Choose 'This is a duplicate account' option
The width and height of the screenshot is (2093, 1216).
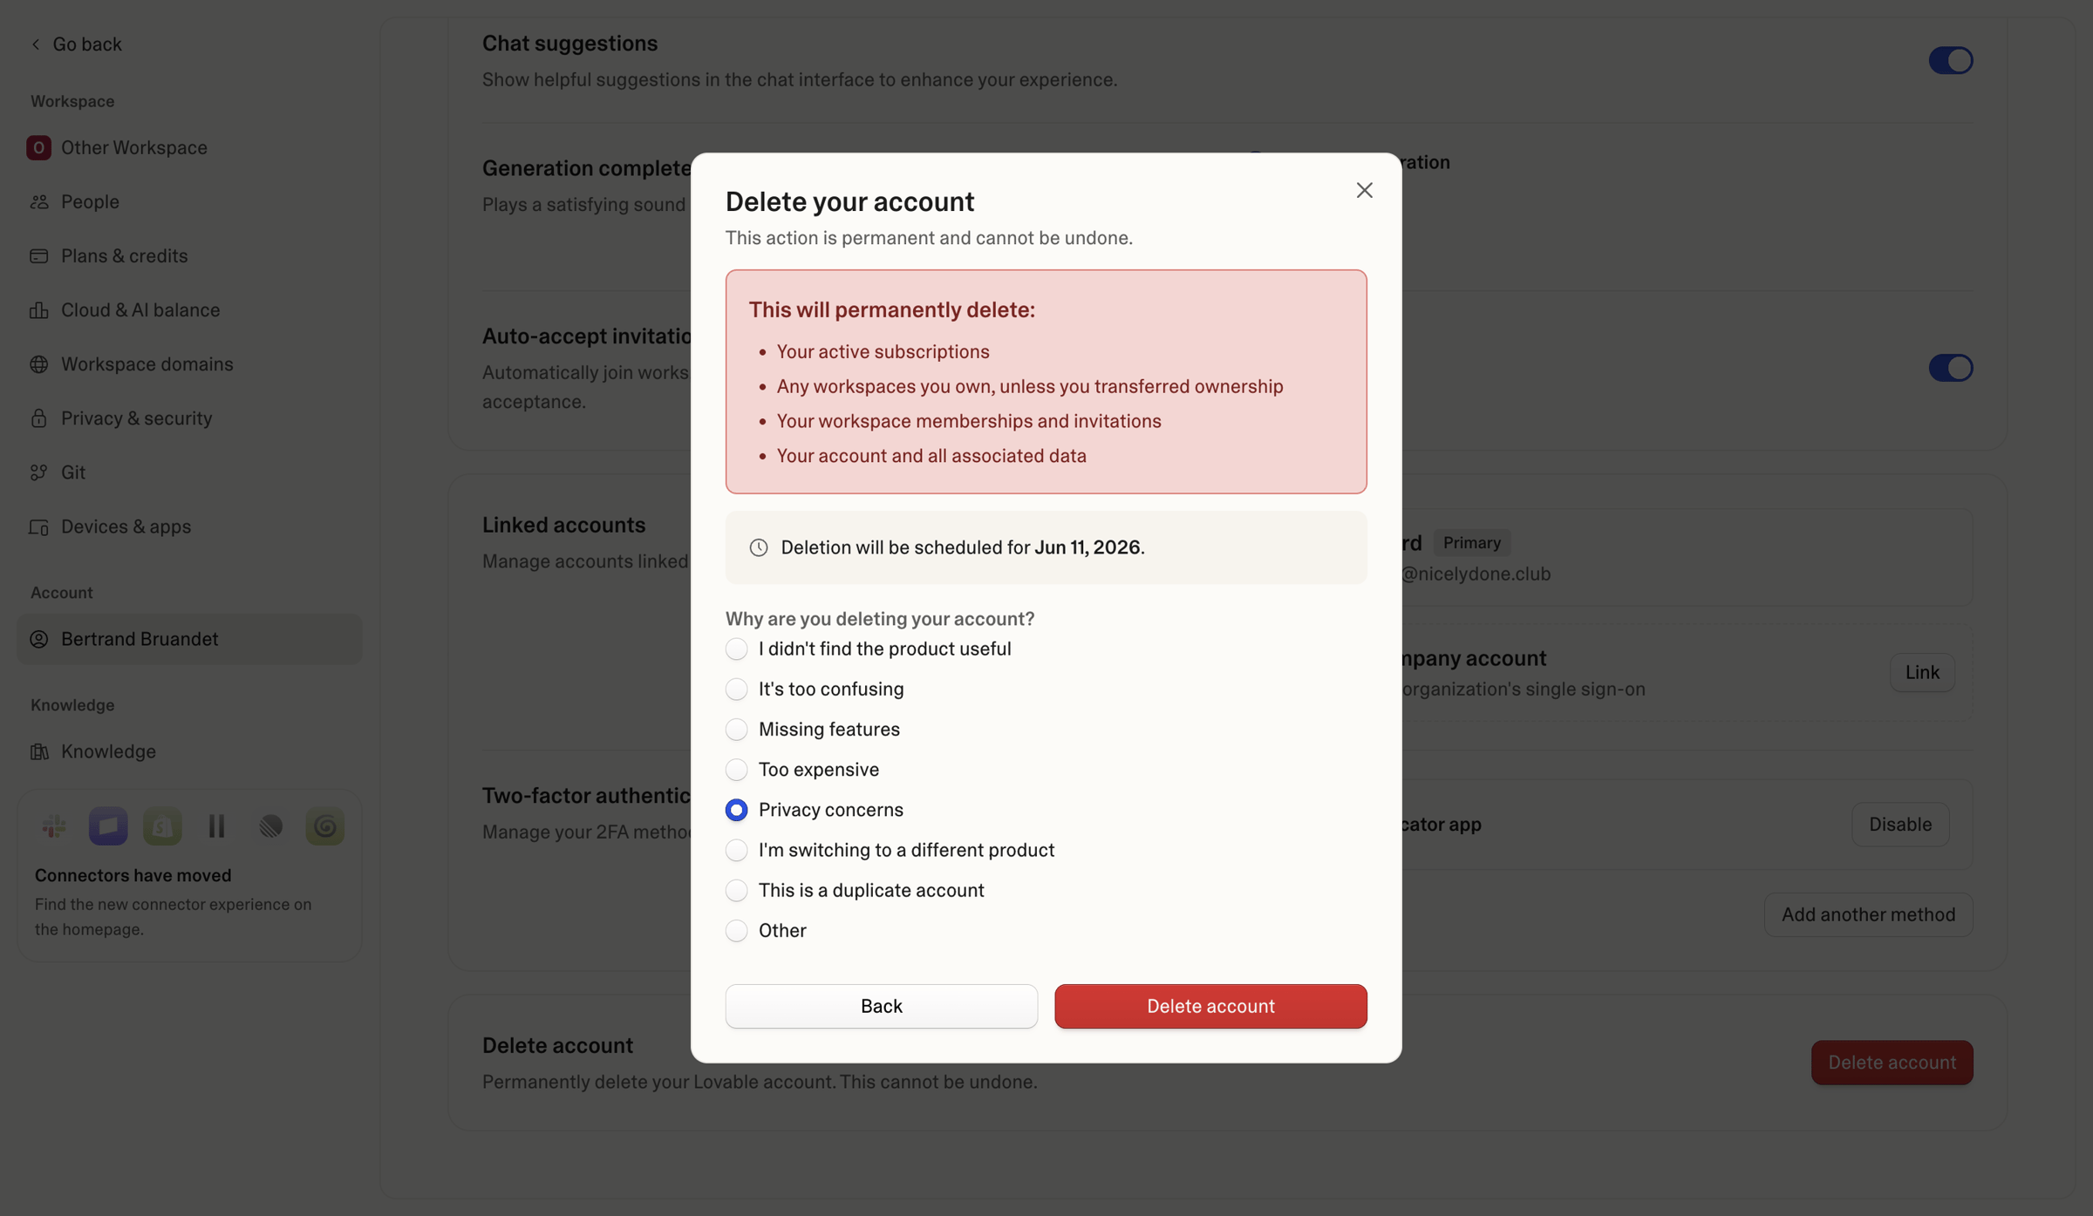(736, 890)
